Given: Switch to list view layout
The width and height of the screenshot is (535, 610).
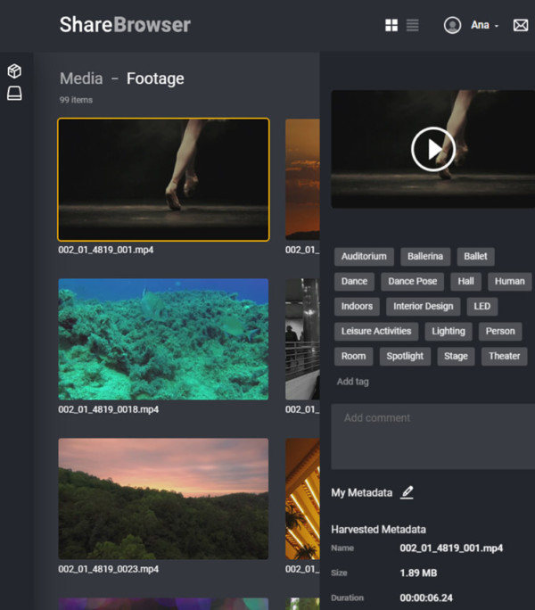Looking at the screenshot, I should pyautogui.click(x=413, y=25).
